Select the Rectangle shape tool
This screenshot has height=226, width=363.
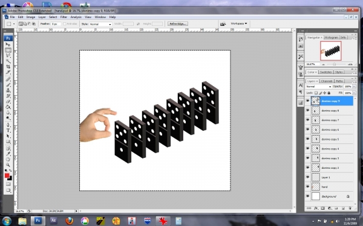pos(8,142)
